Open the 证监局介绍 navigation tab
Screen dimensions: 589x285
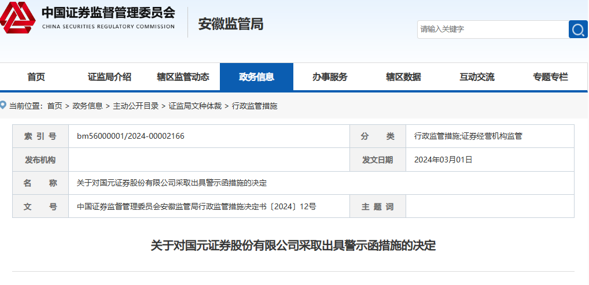click(109, 77)
